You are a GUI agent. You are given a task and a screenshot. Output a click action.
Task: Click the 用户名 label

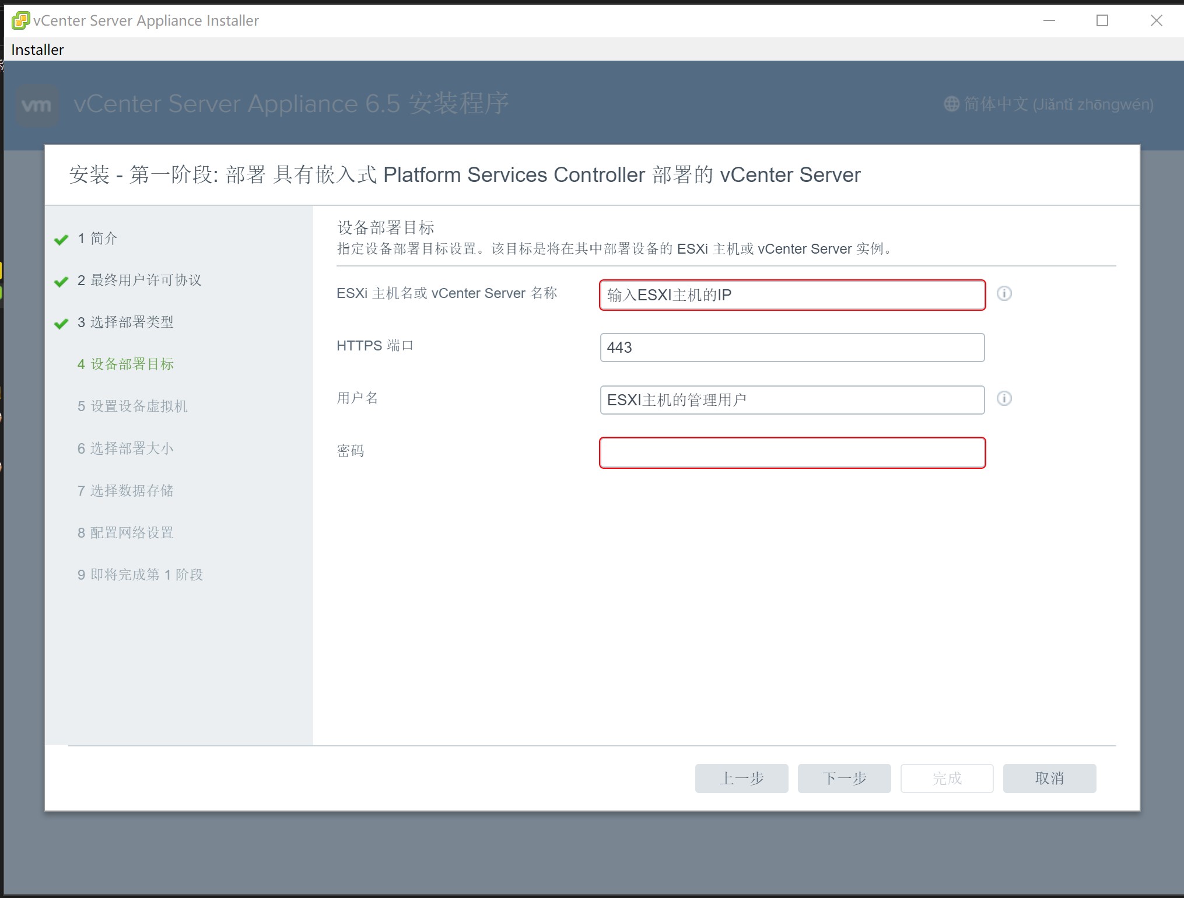coord(358,398)
